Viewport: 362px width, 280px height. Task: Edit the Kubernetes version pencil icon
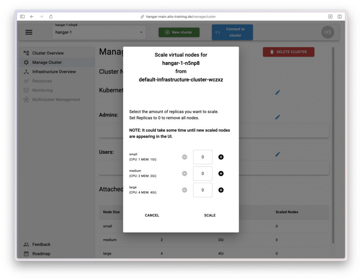pos(278,92)
